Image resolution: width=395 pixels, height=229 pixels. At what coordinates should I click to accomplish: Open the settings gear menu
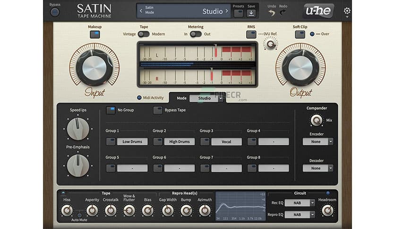coord(347,11)
